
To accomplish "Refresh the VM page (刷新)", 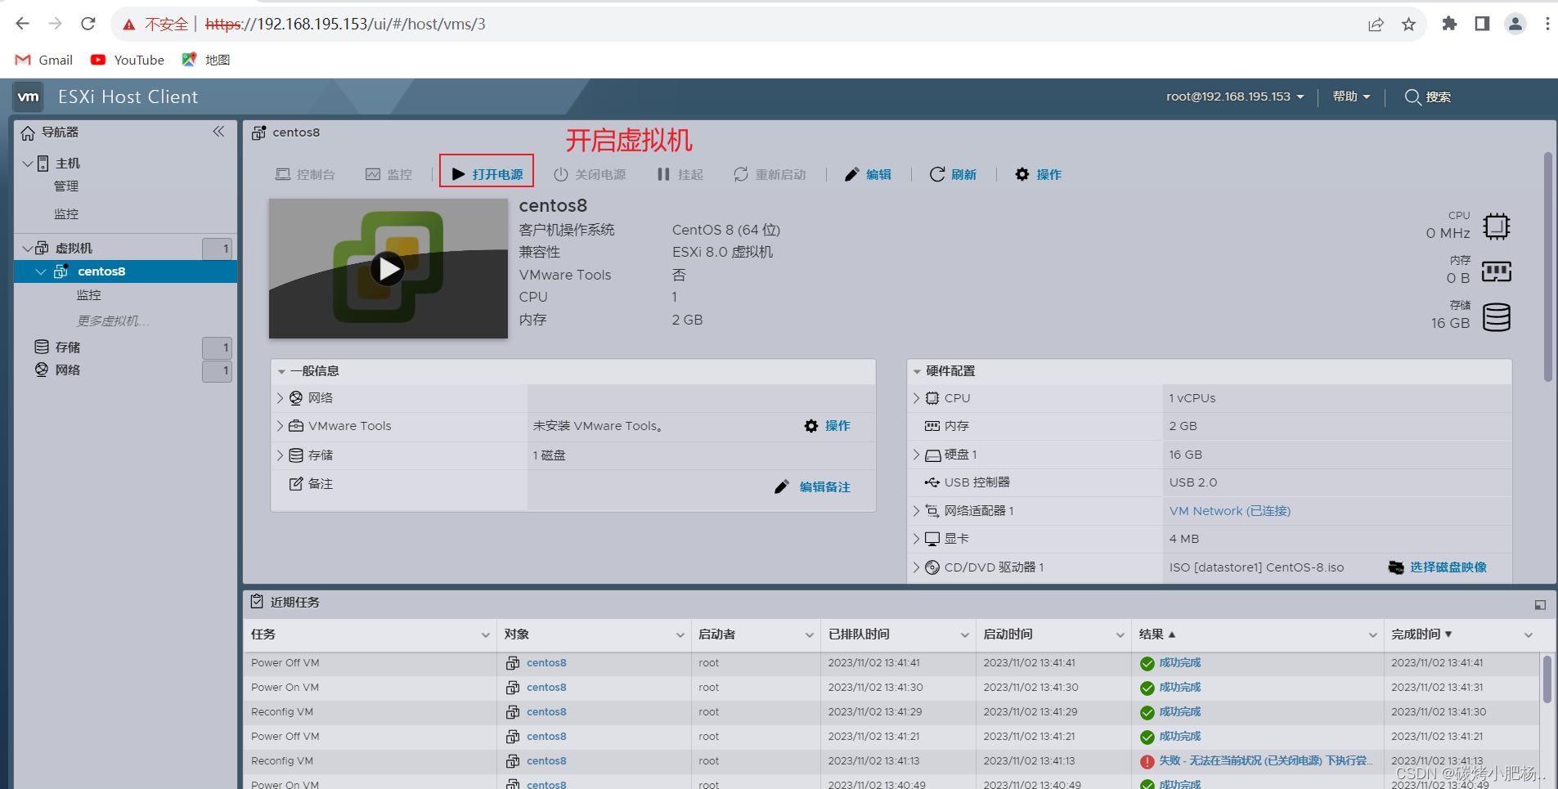I will pos(954,174).
